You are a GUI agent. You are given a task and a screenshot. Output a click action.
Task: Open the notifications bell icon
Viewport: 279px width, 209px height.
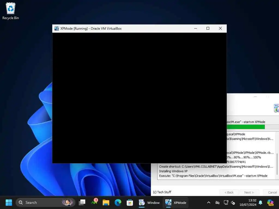click(260, 202)
